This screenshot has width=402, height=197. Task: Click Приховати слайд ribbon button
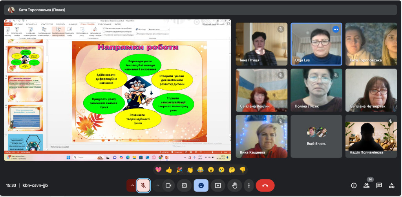coord(69,31)
